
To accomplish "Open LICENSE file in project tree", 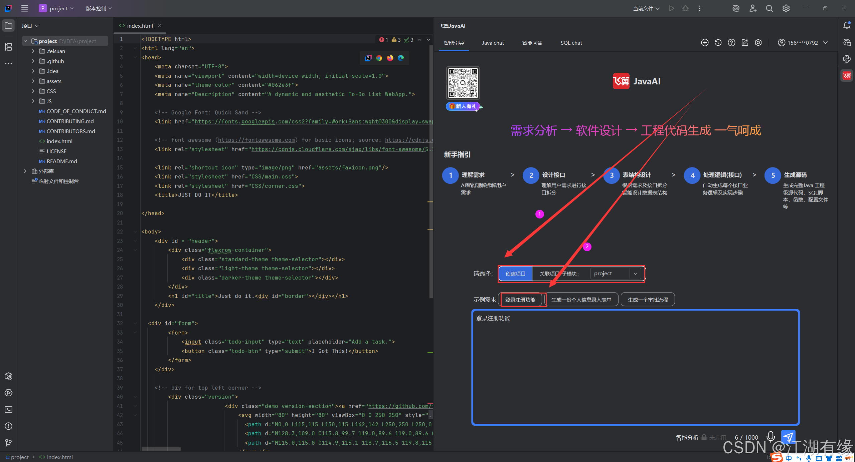I will [x=56, y=151].
